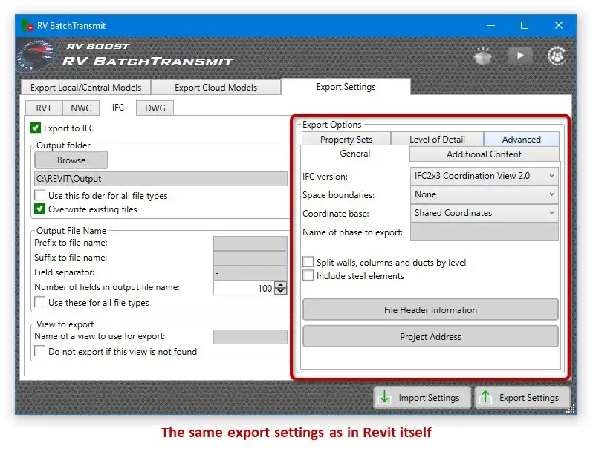Switch to the NWC tab
Image resolution: width=593 pixels, height=452 pixels.
tap(81, 108)
